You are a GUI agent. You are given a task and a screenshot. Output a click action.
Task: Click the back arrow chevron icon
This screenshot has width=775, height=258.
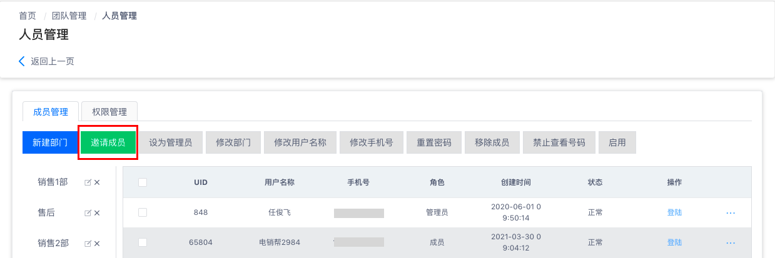[x=22, y=61]
